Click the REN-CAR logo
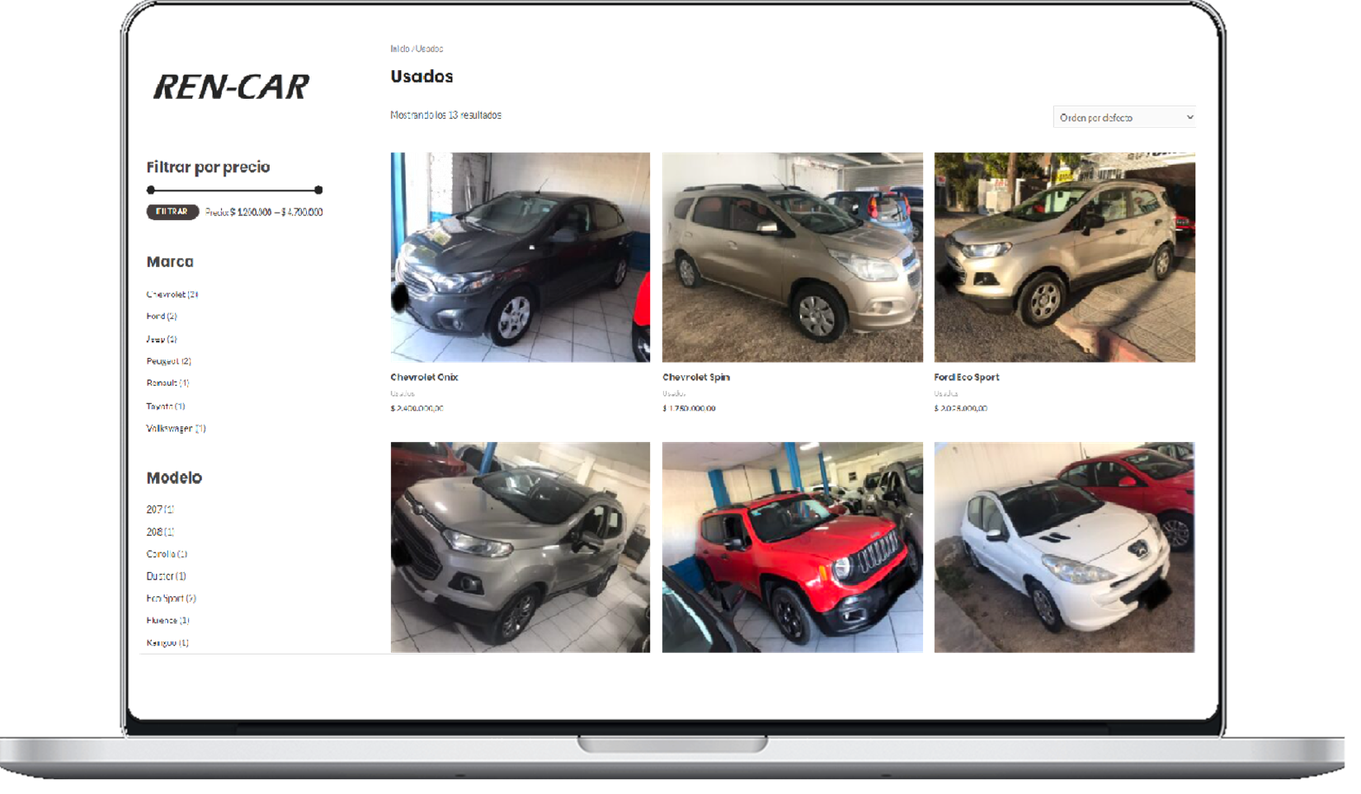1361x794 pixels. [231, 87]
